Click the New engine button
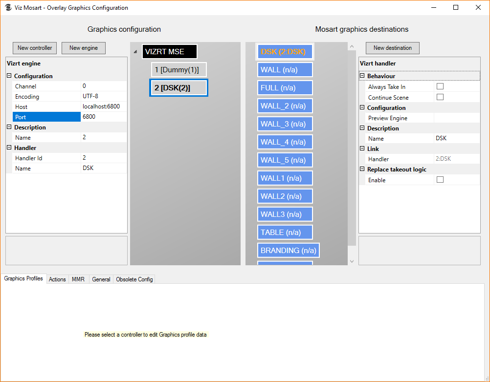Screen dimensions: 490x382 84,48
